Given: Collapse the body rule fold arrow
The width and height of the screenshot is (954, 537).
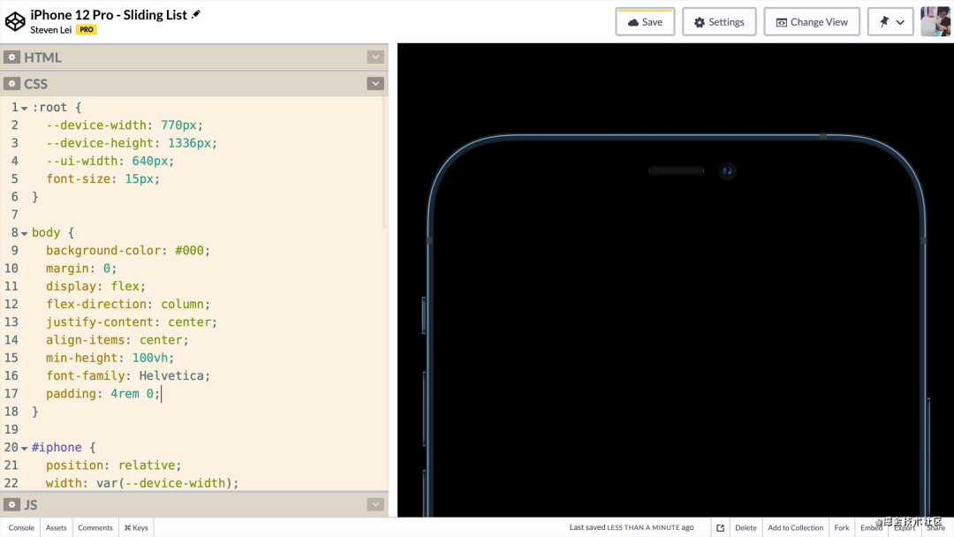Looking at the screenshot, I should click(25, 233).
